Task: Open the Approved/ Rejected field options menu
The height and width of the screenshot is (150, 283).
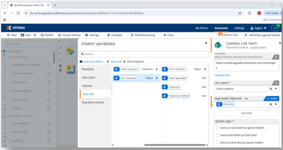Action: pos(246,98)
